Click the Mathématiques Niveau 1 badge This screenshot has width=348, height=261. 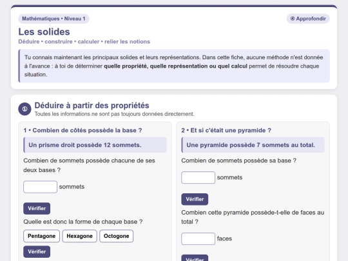(x=53, y=19)
